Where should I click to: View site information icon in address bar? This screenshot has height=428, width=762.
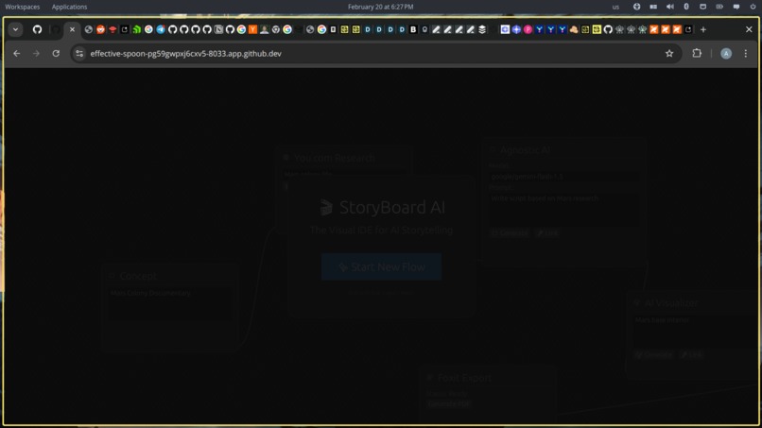(x=79, y=54)
